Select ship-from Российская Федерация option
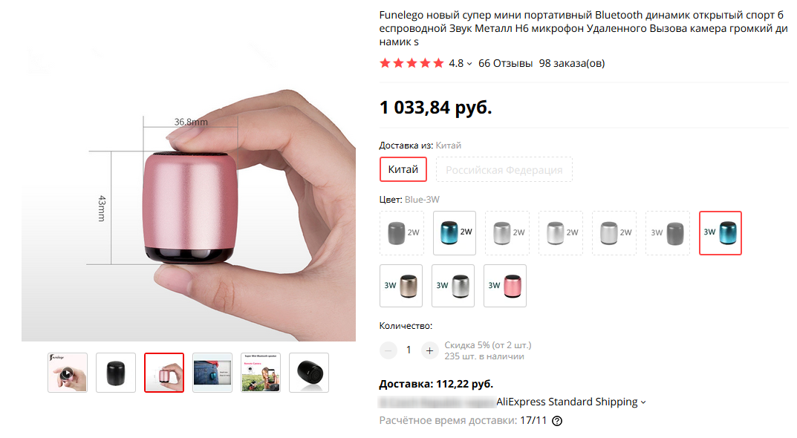The image size is (797, 438). click(x=504, y=169)
